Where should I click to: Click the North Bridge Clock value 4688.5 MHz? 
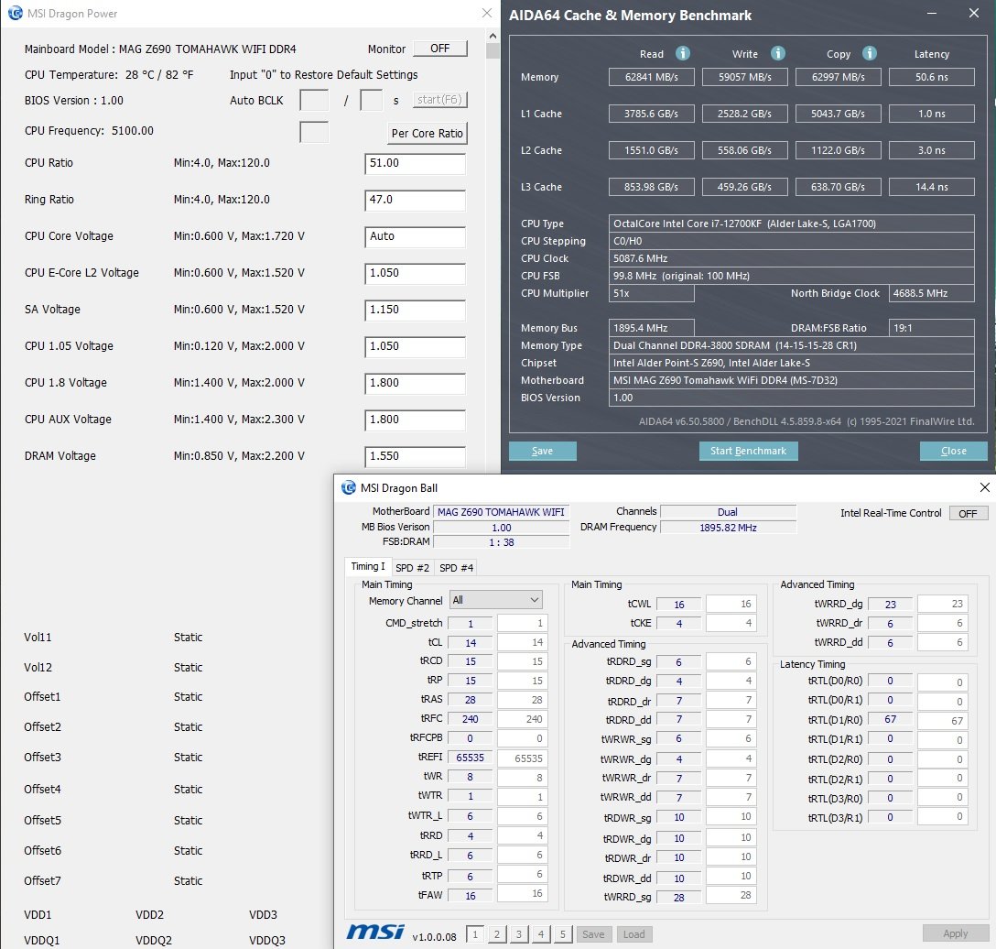point(931,293)
